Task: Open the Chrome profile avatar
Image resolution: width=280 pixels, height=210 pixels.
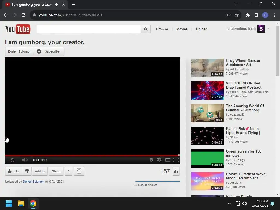Action: coord(265,15)
